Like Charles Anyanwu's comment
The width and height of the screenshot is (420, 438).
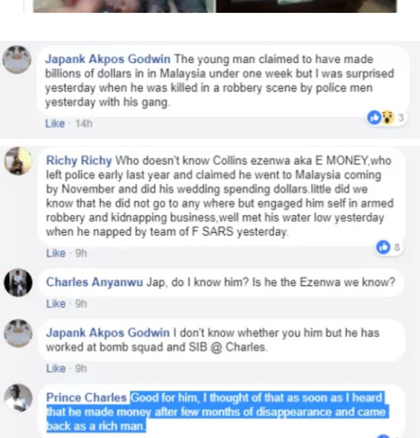click(x=55, y=303)
